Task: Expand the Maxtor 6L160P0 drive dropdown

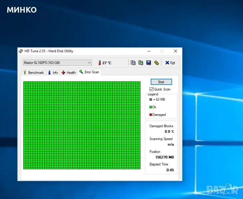Action: pos(90,63)
